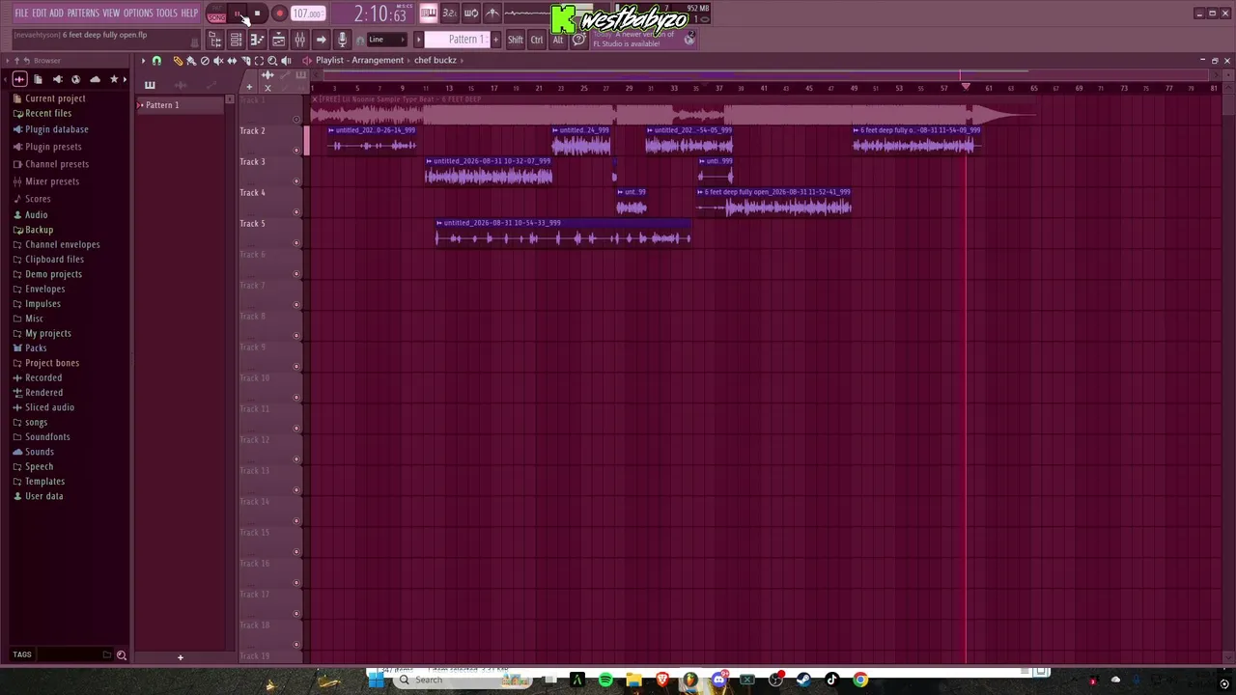
Task: Switch to the browser plugins tab icon
Action: [58, 79]
